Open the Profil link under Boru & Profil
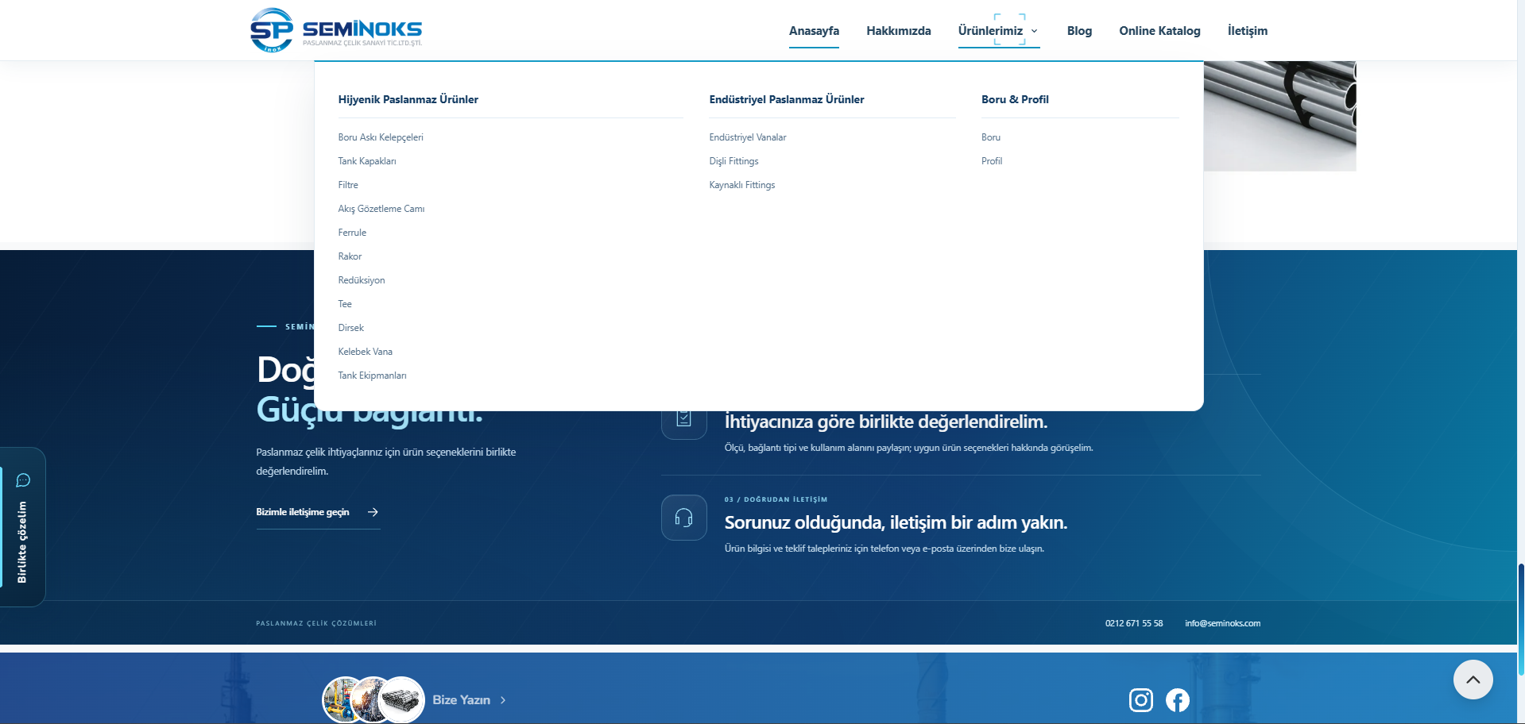1525x724 pixels. click(991, 161)
